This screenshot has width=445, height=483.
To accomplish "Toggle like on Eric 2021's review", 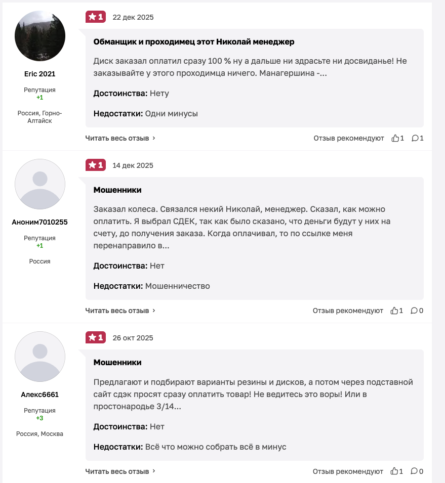I will pyautogui.click(x=397, y=138).
